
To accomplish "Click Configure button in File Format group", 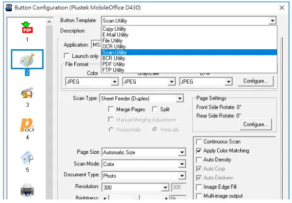I will (256, 81).
